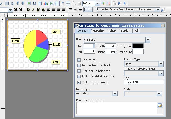This screenshot has width=171, height=119.
Task: Enable the Transparent checkbox
Action: click(79, 60)
